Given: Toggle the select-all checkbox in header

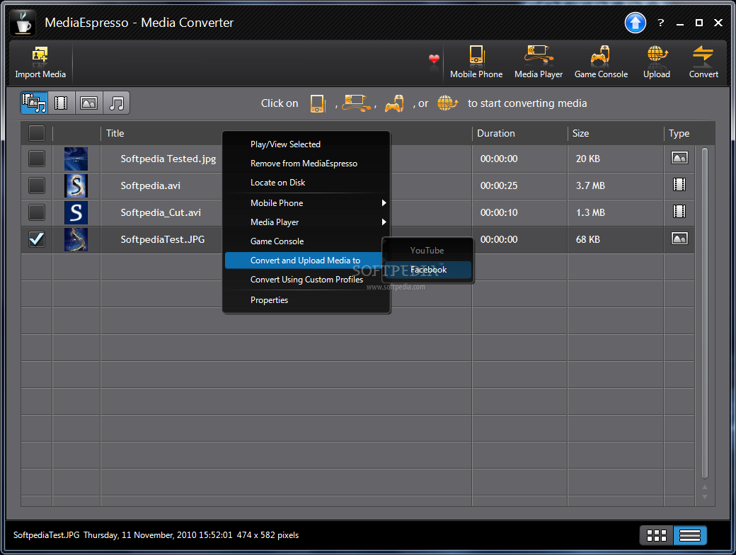Looking at the screenshot, I should 37,133.
